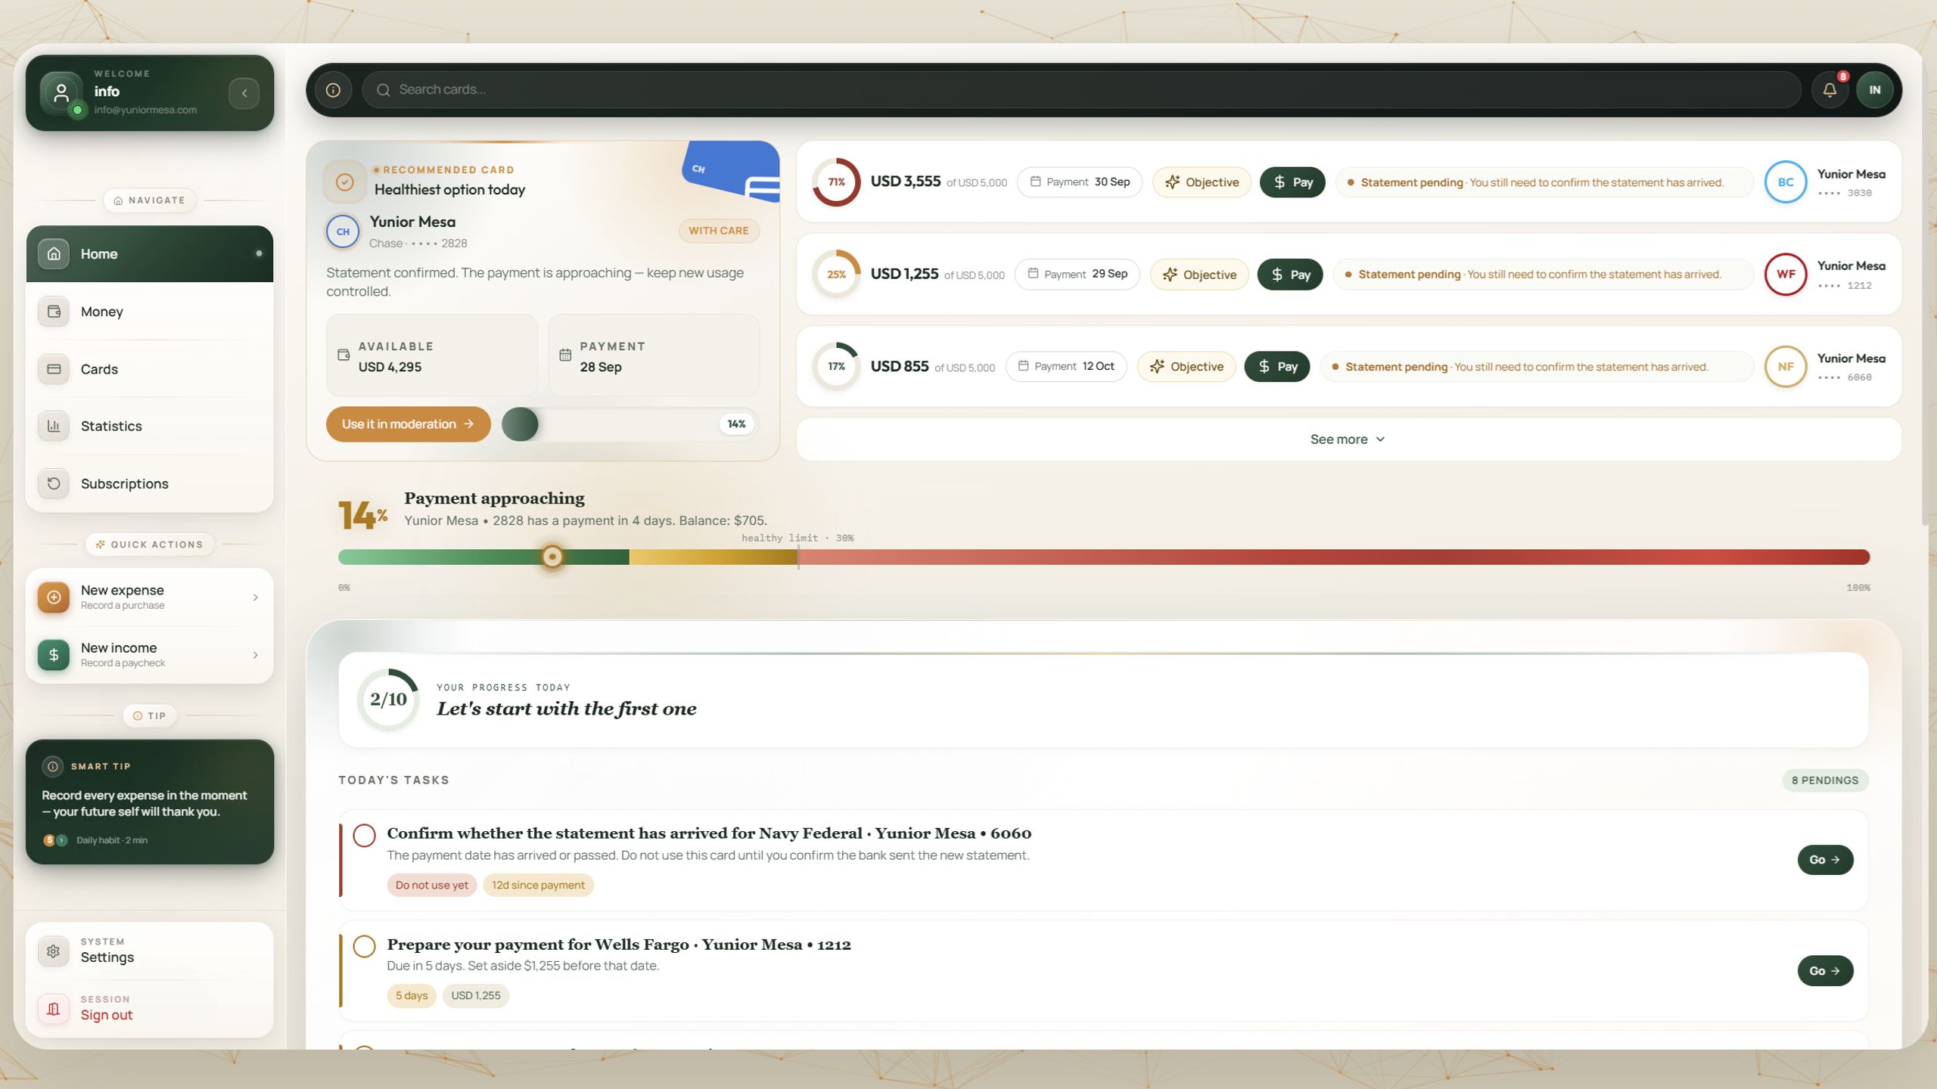Collapse the sidebar with the chevron button
Viewport: 1937px width, 1089px height.
point(244,93)
